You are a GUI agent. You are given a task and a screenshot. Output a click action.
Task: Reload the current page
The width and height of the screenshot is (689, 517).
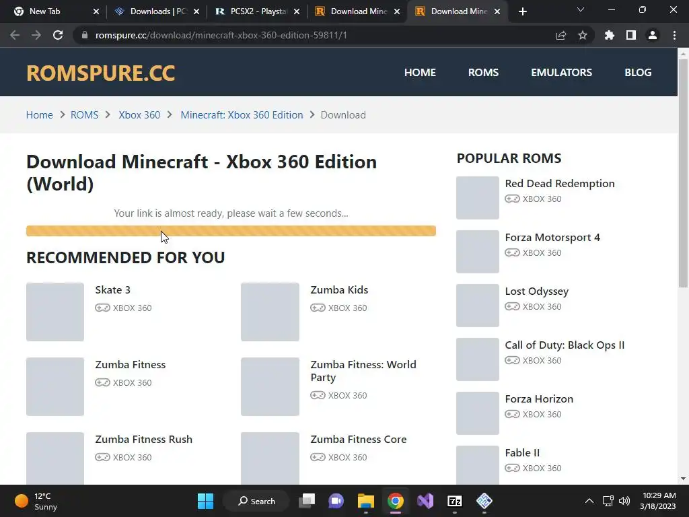(x=58, y=35)
